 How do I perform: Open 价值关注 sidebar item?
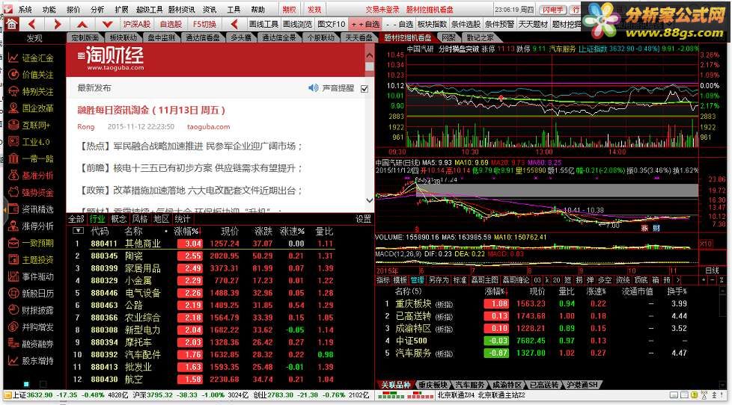click(x=31, y=75)
